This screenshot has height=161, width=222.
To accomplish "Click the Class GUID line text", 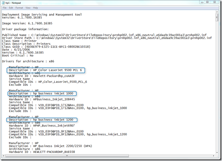I will tap(46, 47).
